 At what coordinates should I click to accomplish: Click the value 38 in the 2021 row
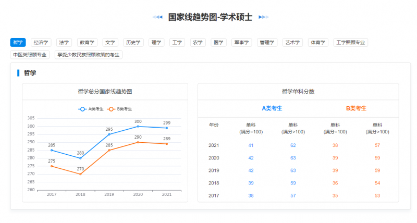tap(335, 145)
